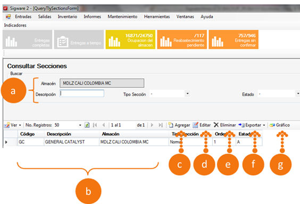The height and width of the screenshot is (204, 300).
Task: Go to the previous page of records
Action: 104,125
